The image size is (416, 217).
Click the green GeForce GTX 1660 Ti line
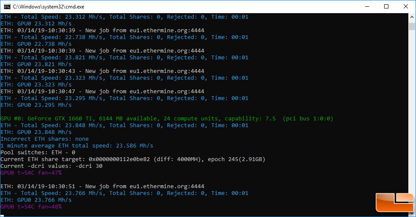click(167, 119)
